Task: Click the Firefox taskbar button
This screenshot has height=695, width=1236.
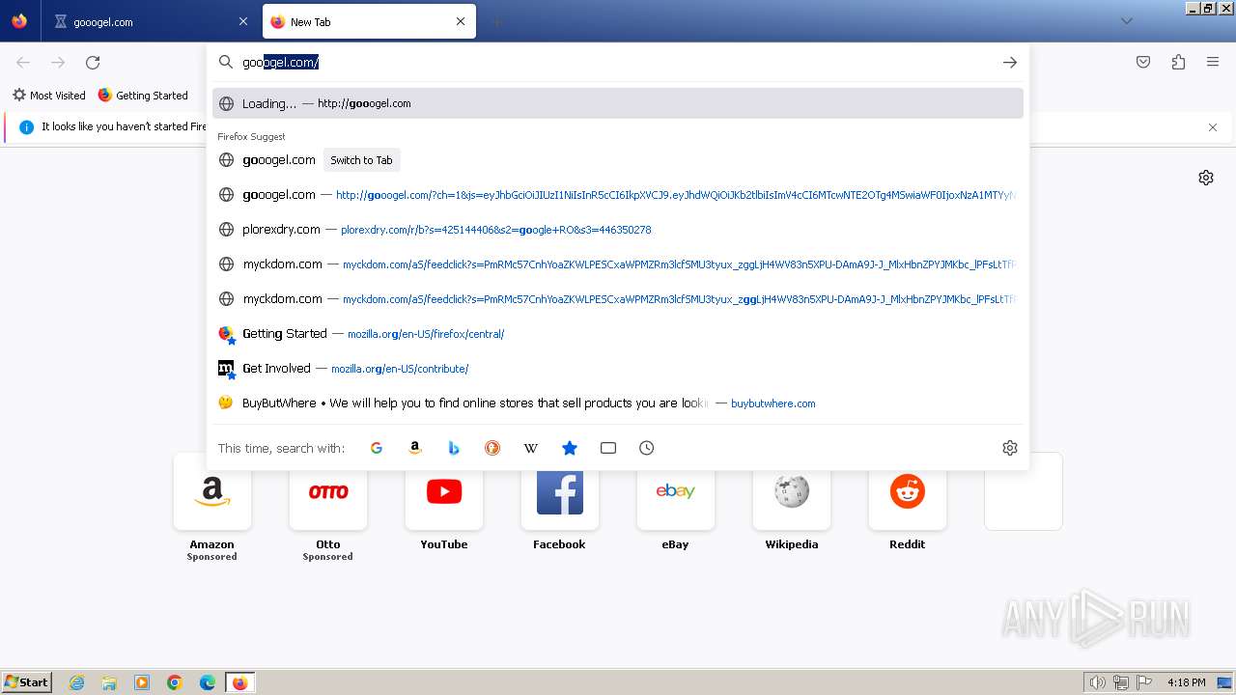Action: (239, 682)
